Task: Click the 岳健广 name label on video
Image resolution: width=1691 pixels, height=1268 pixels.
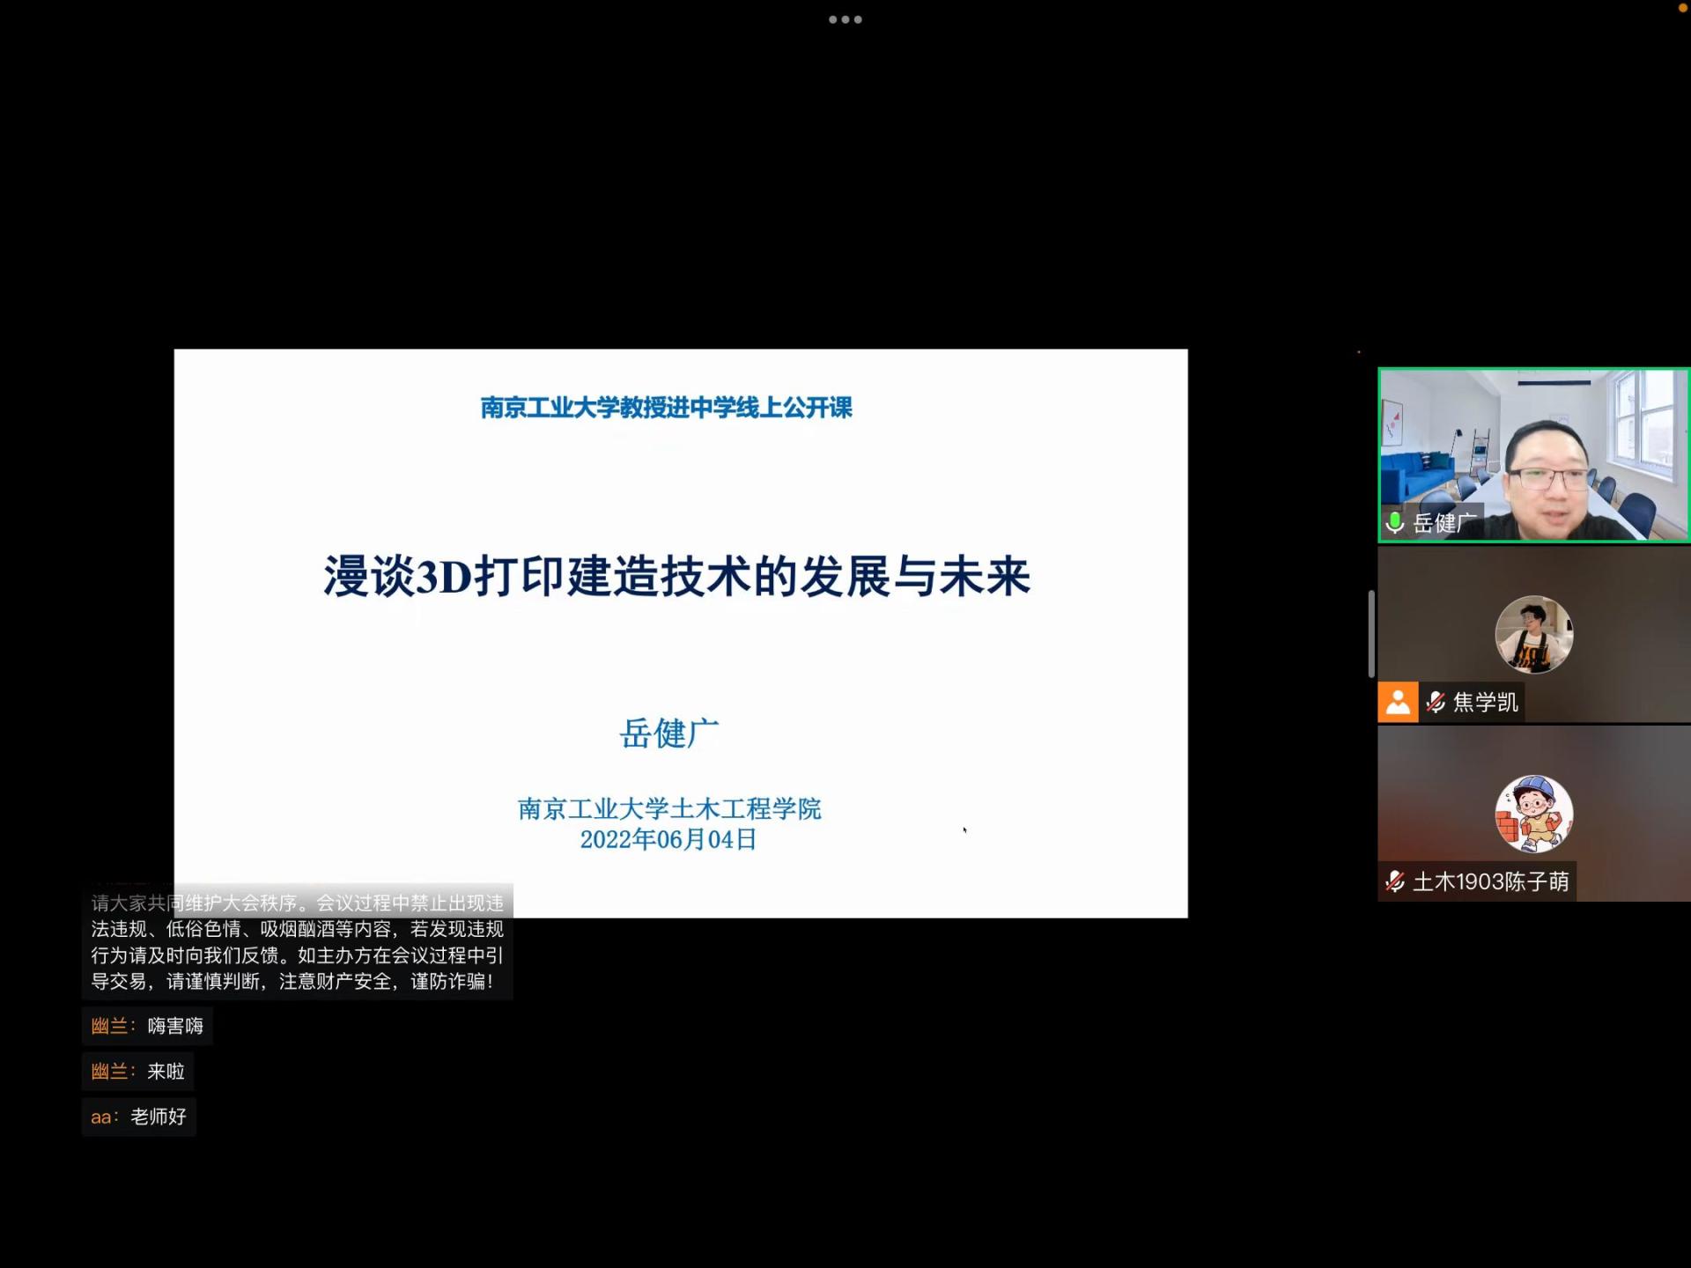Action: [1444, 523]
